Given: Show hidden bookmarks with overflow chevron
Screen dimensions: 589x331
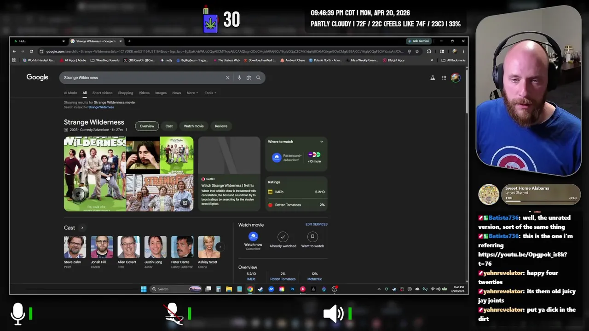Looking at the screenshot, I should 432,60.
